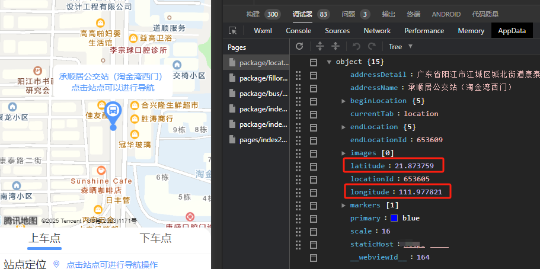This screenshot has width=540, height=269.
Task: Click the file icon of package/locat... page
Action: tap(233, 63)
